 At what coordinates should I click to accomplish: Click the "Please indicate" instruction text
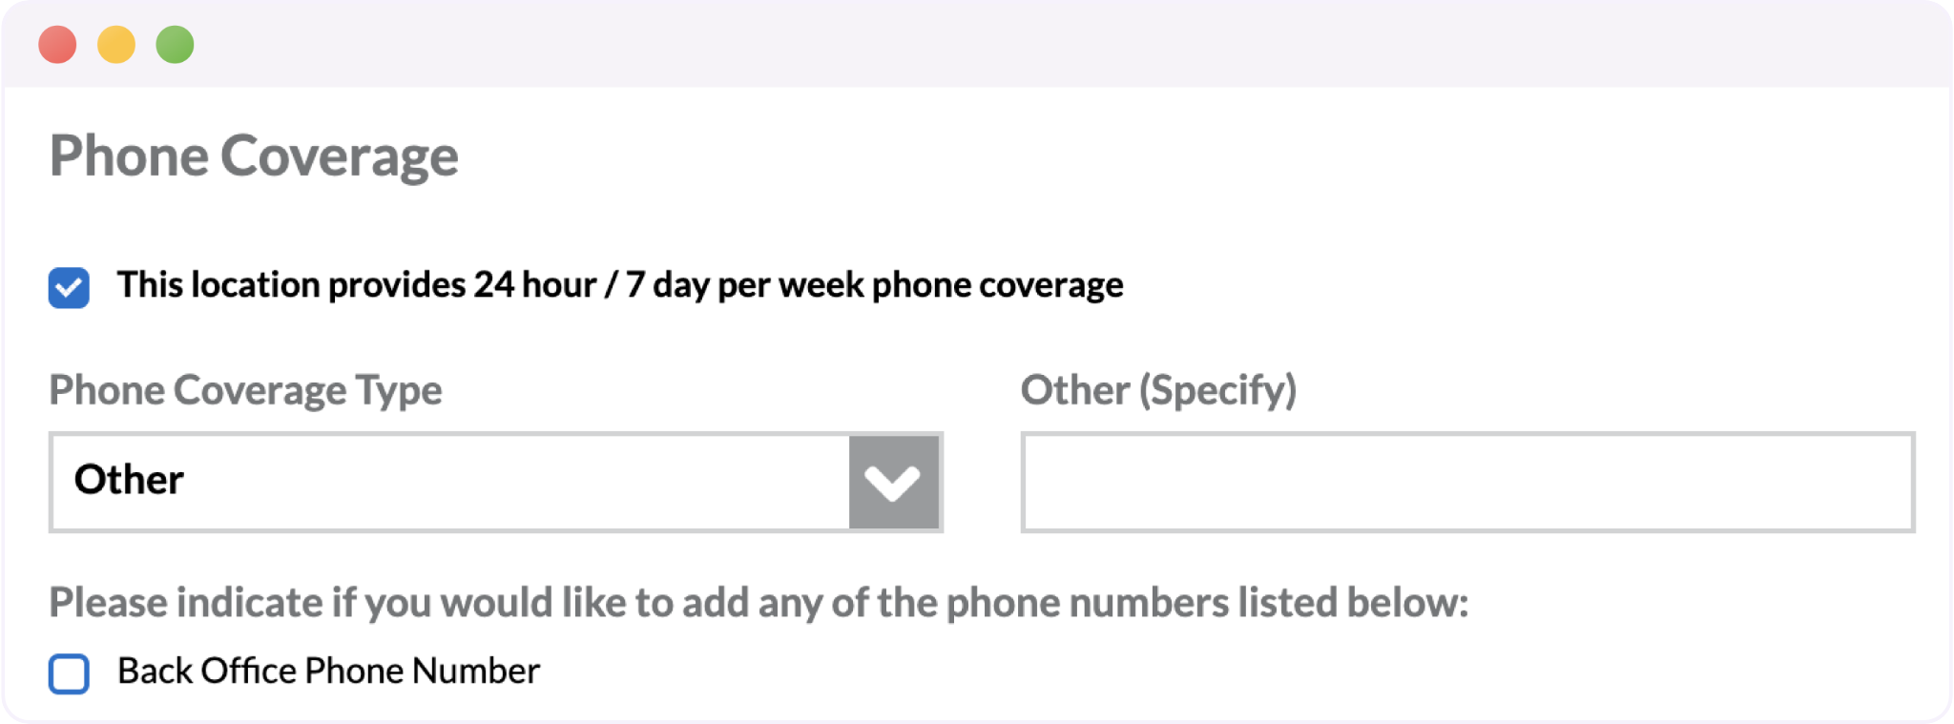[759, 603]
